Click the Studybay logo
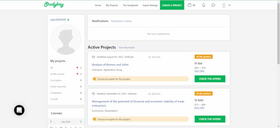This screenshot has height=128, width=280. coord(54,5)
